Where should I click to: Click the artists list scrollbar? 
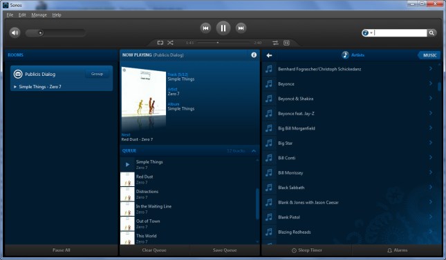[440, 87]
